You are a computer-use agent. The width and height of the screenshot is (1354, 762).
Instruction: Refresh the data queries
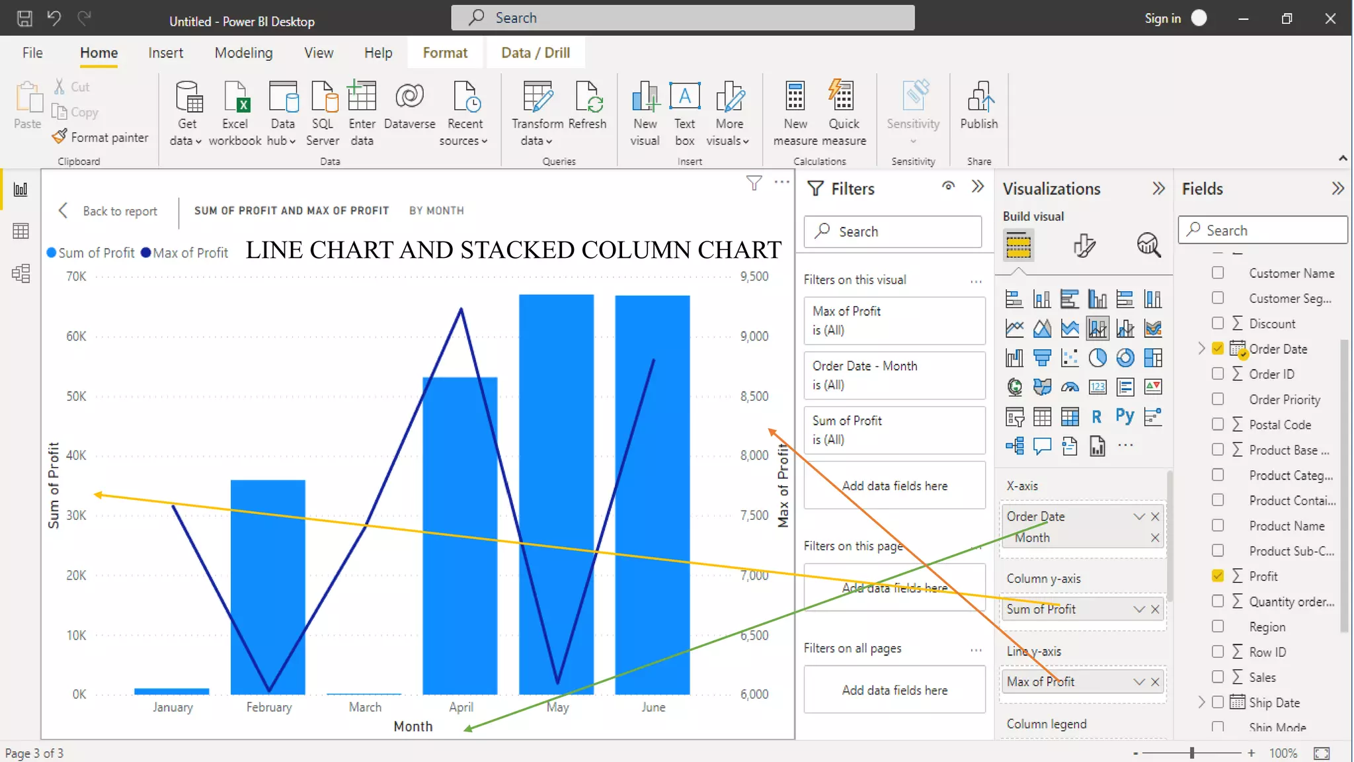coord(587,106)
